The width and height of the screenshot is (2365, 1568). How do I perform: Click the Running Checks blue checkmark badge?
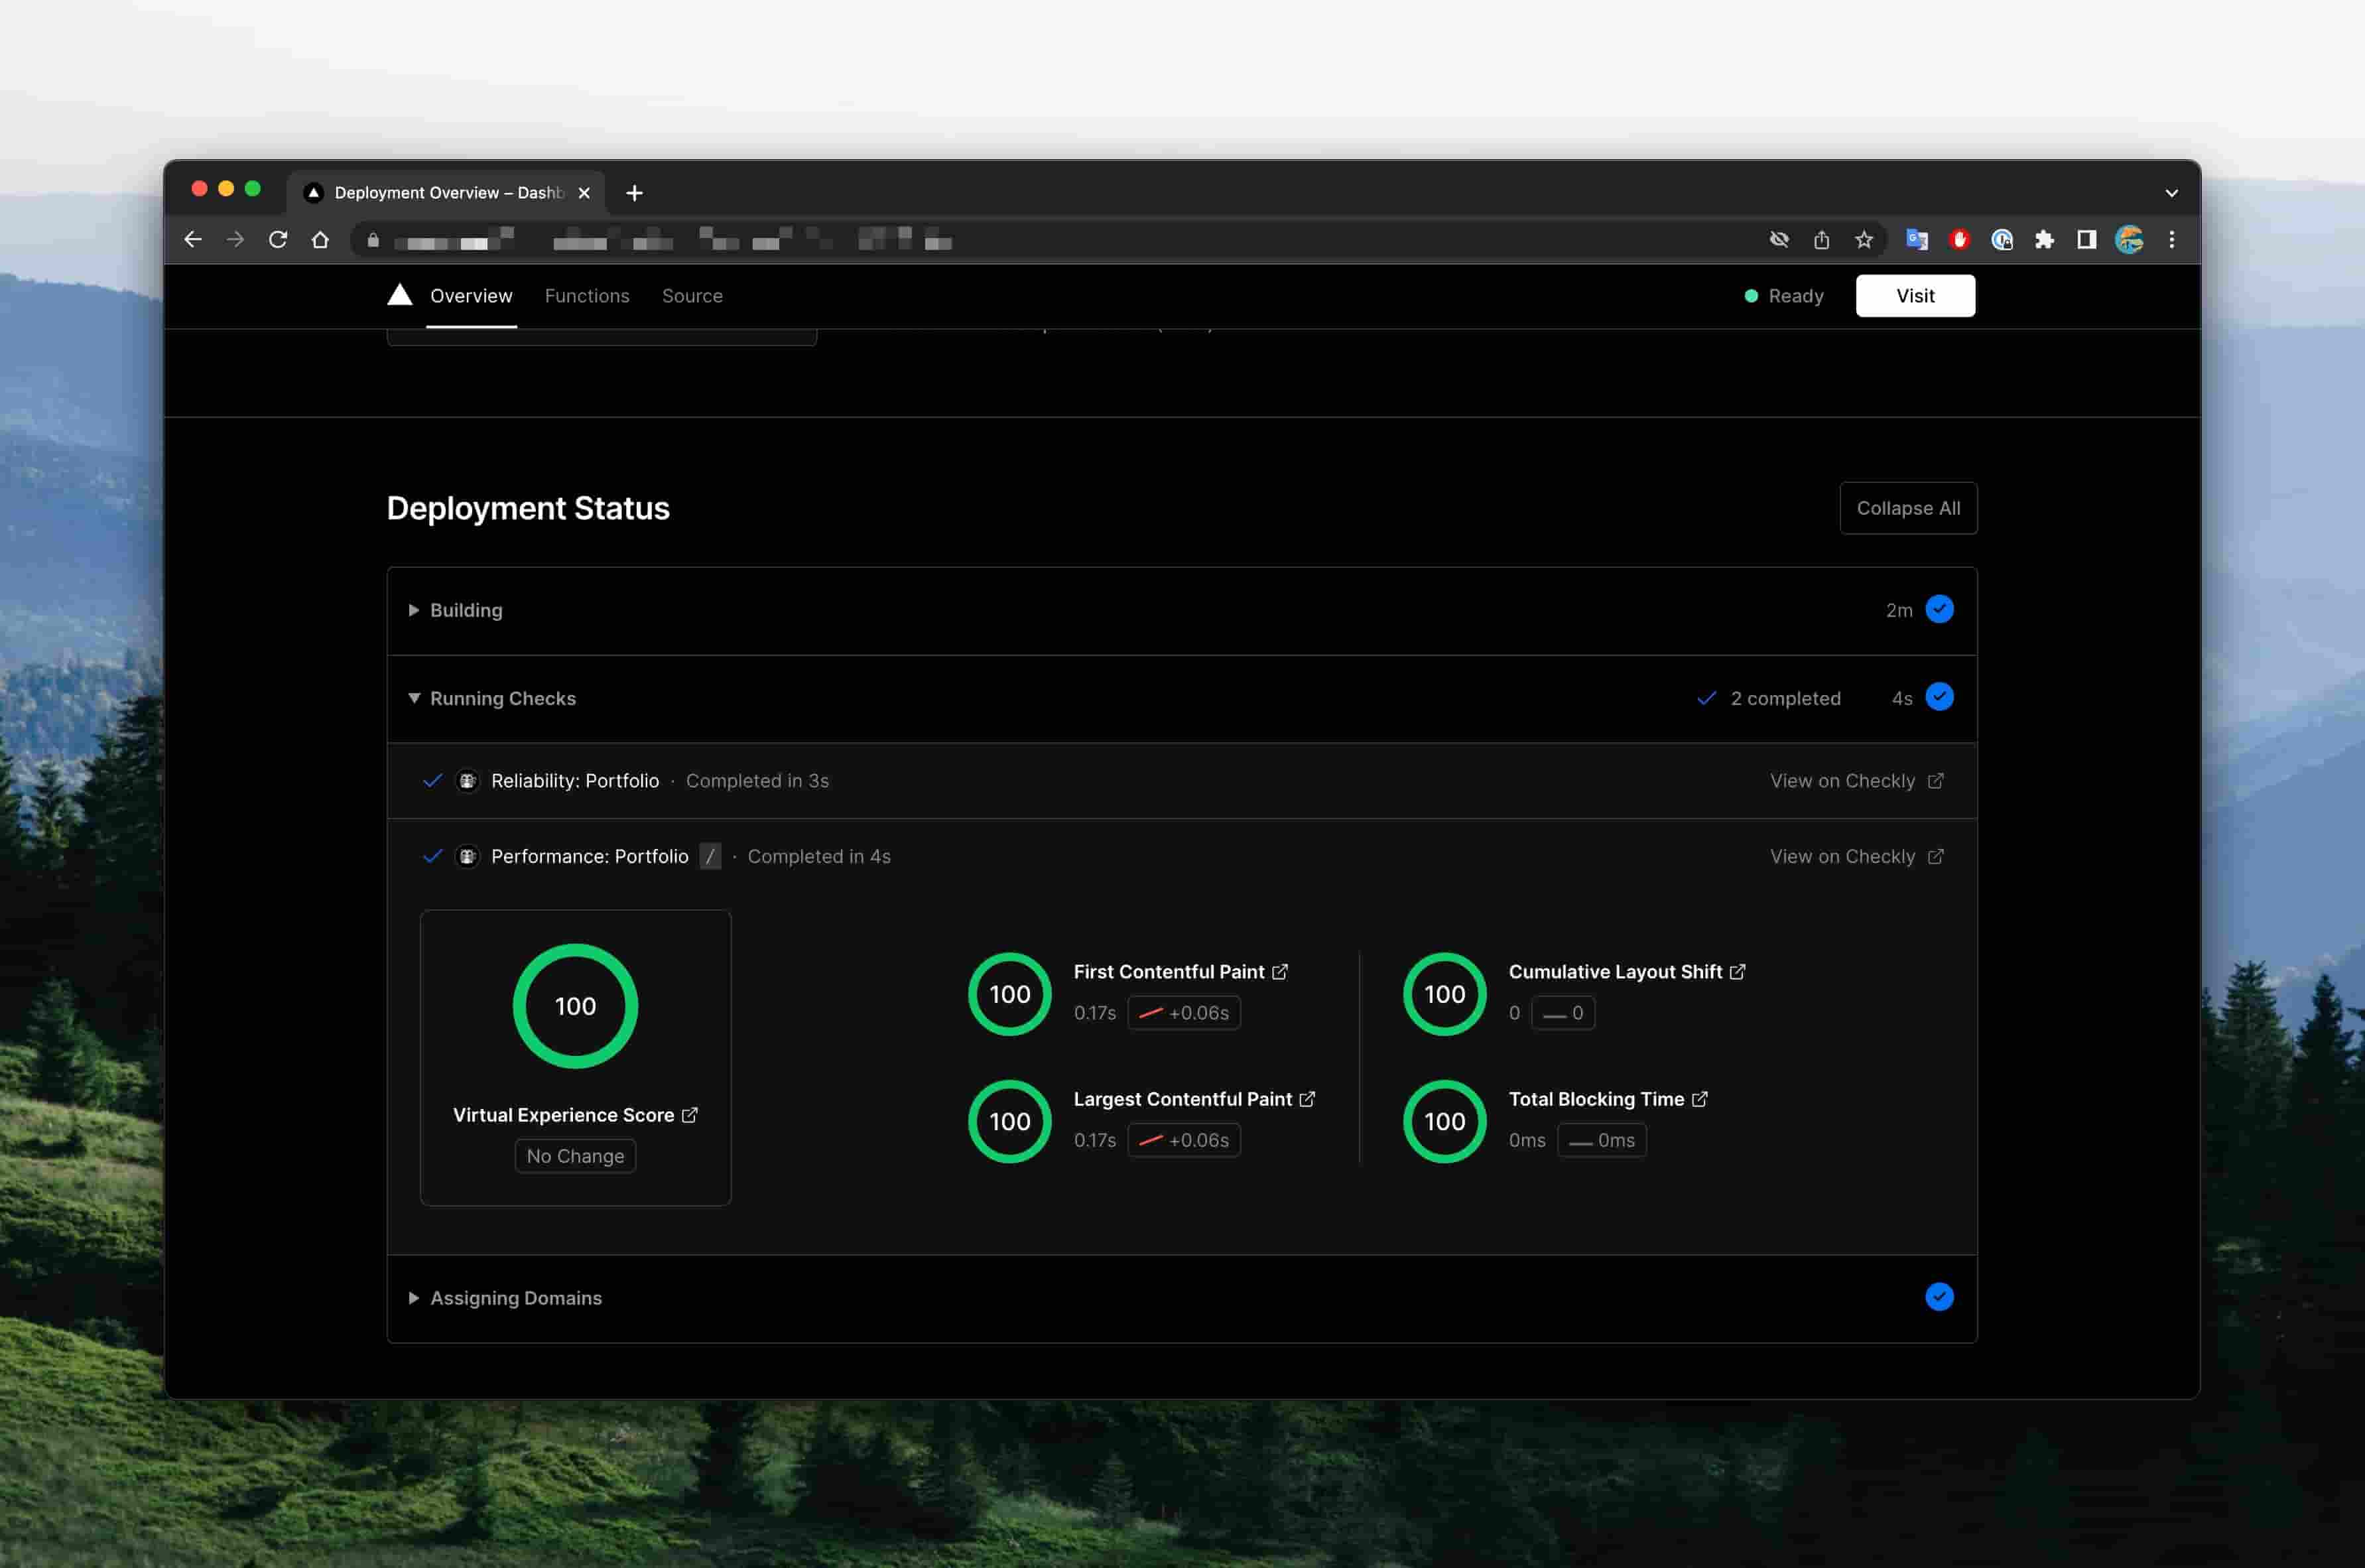pyautogui.click(x=1939, y=697)
